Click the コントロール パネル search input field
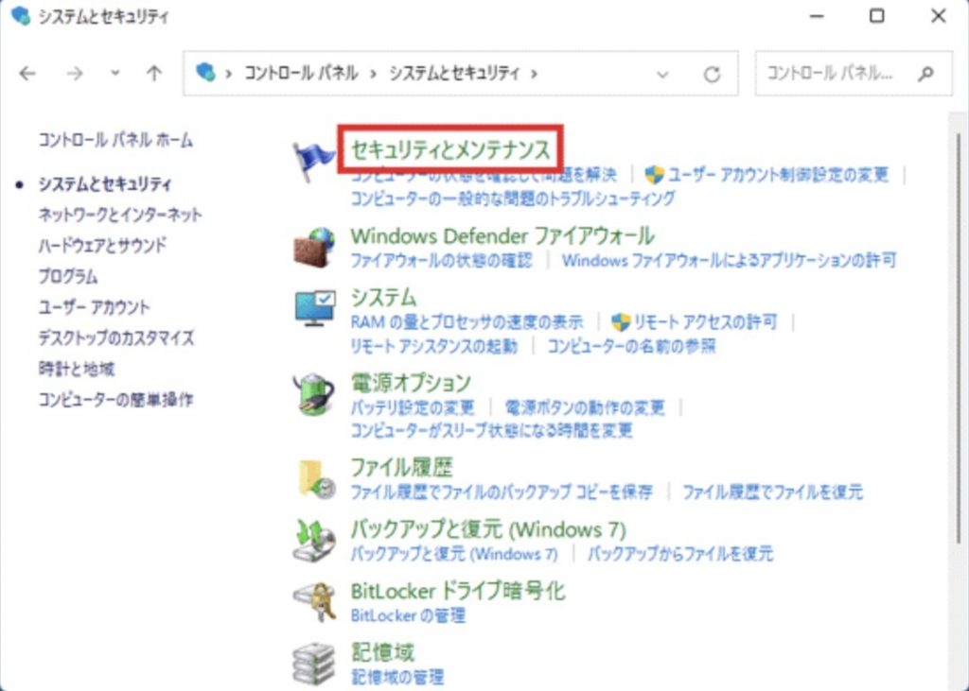 [x=854, y=74]
